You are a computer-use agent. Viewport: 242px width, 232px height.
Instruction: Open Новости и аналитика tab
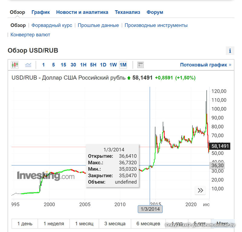tap(82, 12)
